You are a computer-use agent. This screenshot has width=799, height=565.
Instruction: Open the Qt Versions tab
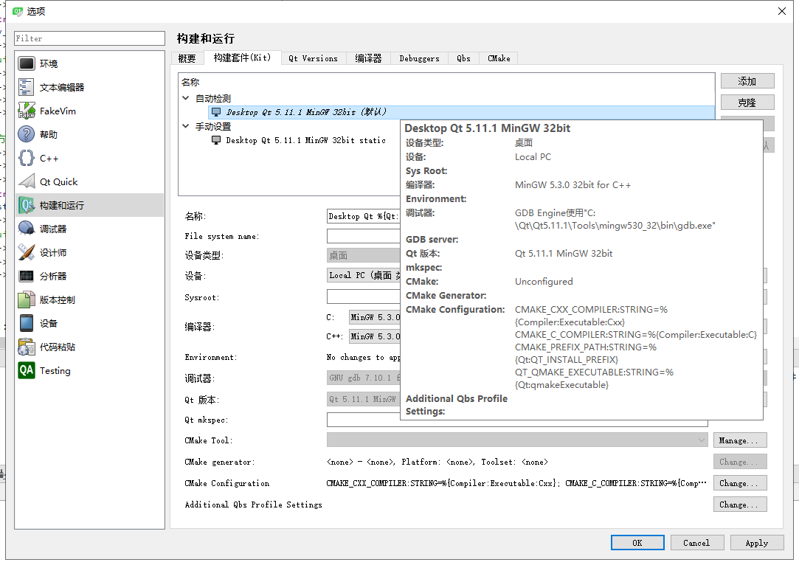pos(314,58)
